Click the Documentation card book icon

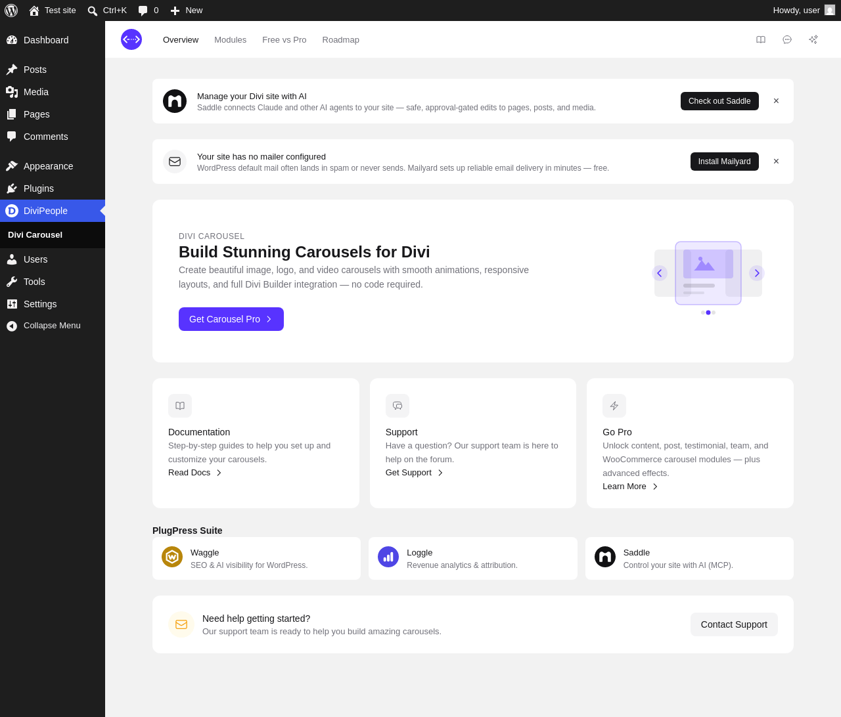pyautogui.click(x=180, y=406)
